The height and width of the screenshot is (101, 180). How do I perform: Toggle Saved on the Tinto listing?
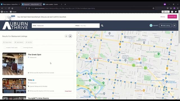(6, 80)
